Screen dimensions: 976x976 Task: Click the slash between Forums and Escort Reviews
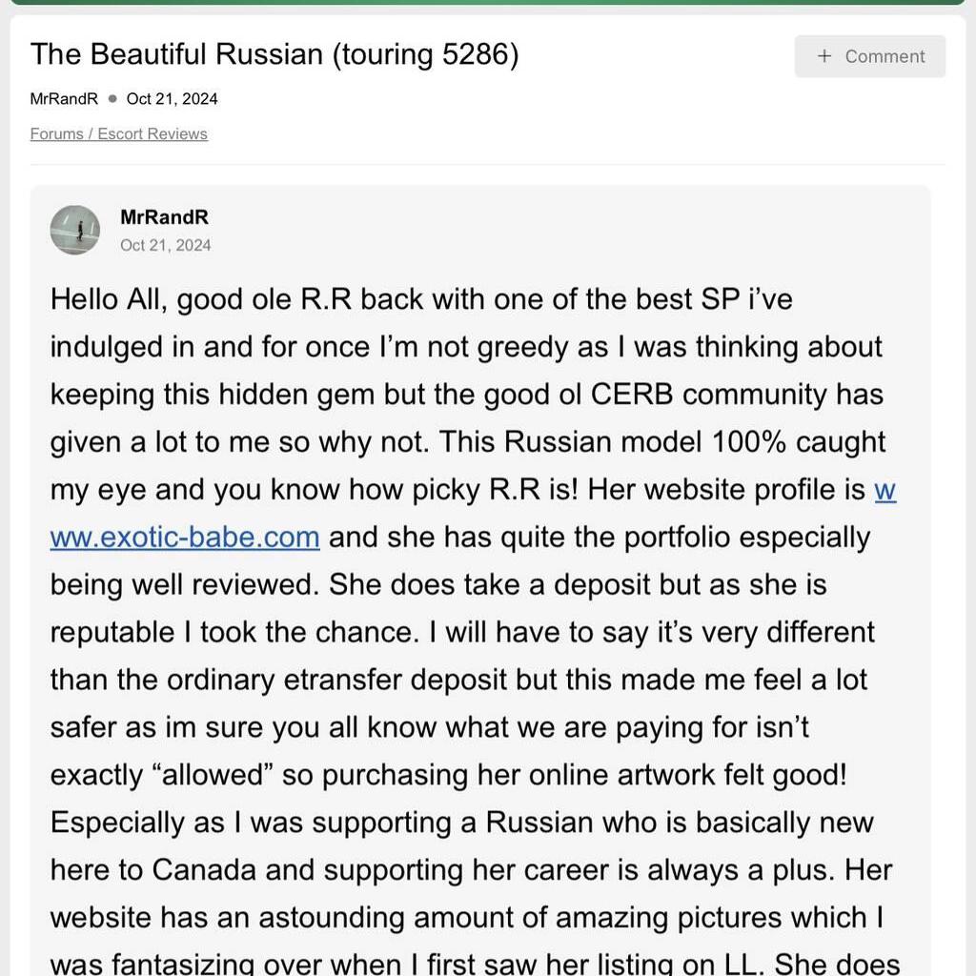pyautogui.click(x=91, y=134)
